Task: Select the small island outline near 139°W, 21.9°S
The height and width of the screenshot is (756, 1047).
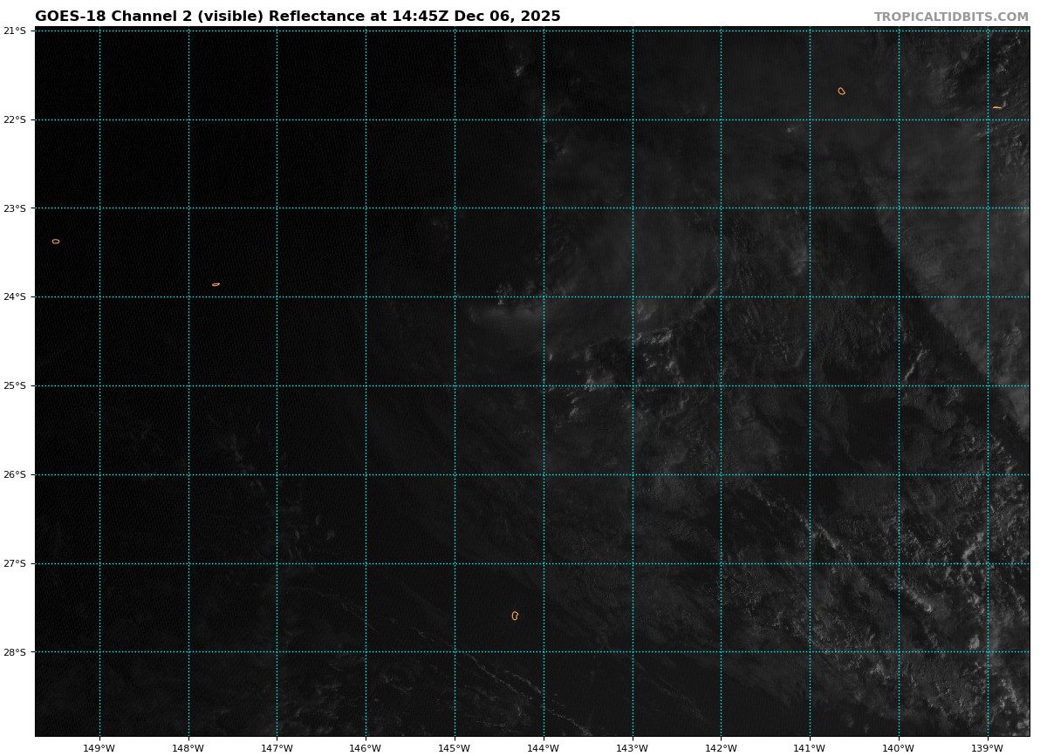Action: pos(996,107)
